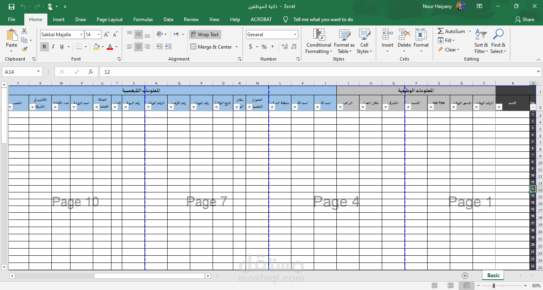Switch to the Data tab

pyautogui.click(x=168, y=20)
